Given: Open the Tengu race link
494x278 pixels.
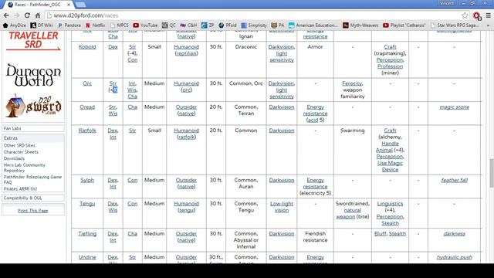Looking at the screenshot, I should pyautogui.click(x=87, y=204).
